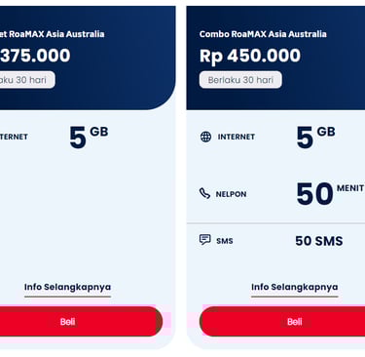
Task: Click the phone Nelpon icon
Action: click(204, 193)
